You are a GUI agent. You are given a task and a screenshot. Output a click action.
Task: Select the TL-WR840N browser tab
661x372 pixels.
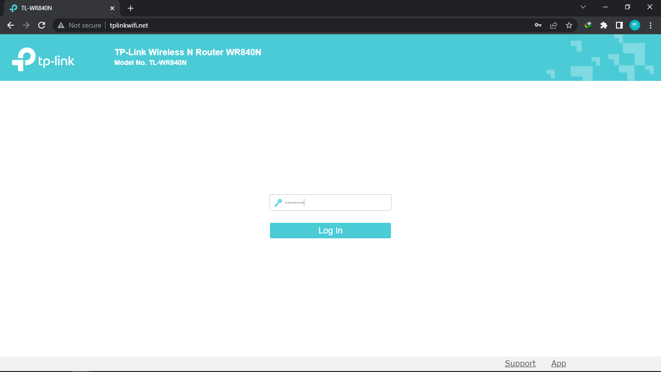62,8
